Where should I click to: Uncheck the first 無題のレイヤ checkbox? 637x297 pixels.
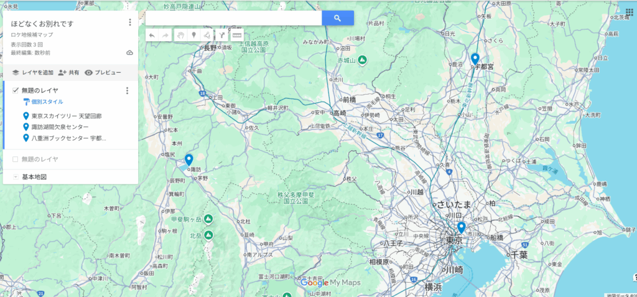pos(16,90)
